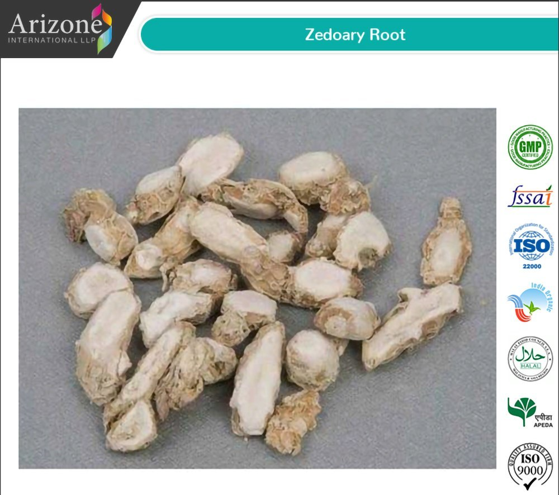Viewport: 559px width, 495px height.
Task: Open the fssai certification logo
Action: click(x=530, y=196)
